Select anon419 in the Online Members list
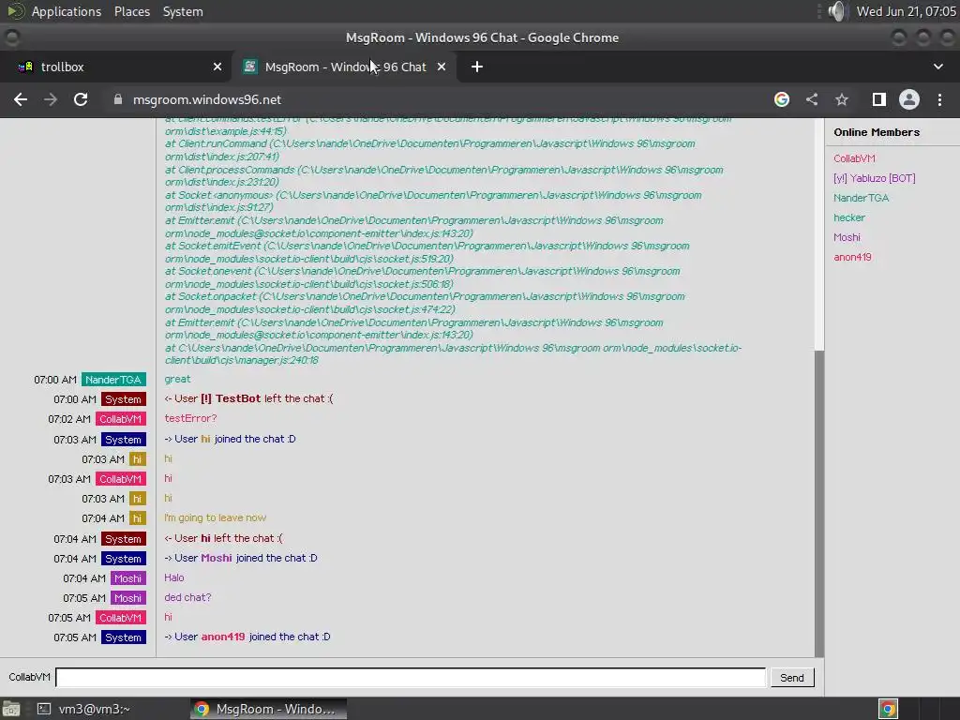 (x=852, y=257)
